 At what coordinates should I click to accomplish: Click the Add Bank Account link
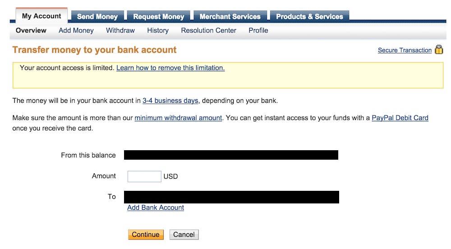(156, 208)
